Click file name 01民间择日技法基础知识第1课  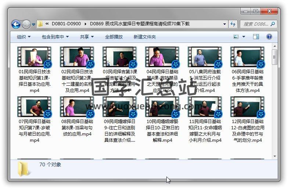click(35, 81)
